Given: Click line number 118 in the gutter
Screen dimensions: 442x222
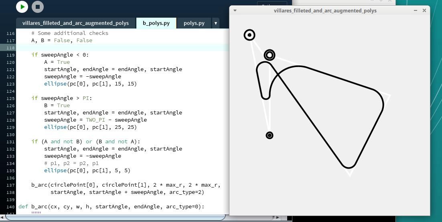Looking at the screenshot, I should point(10,48).
